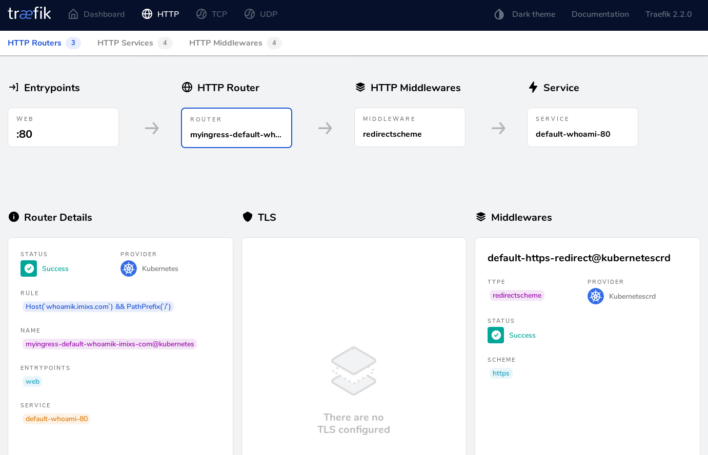Click the default-whoami-80 service chip
Viewport: 708px width, 455px height.
pos(56,419)
